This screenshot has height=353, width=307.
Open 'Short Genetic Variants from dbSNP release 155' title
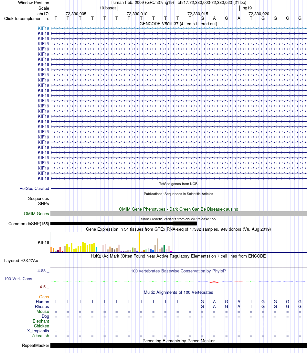[x=178, y=219]
